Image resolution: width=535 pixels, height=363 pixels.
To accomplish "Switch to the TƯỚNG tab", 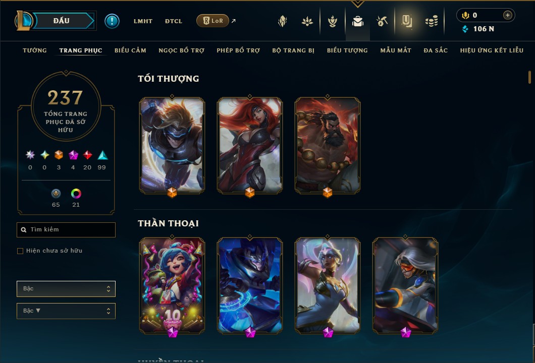I will click(35, 50).
